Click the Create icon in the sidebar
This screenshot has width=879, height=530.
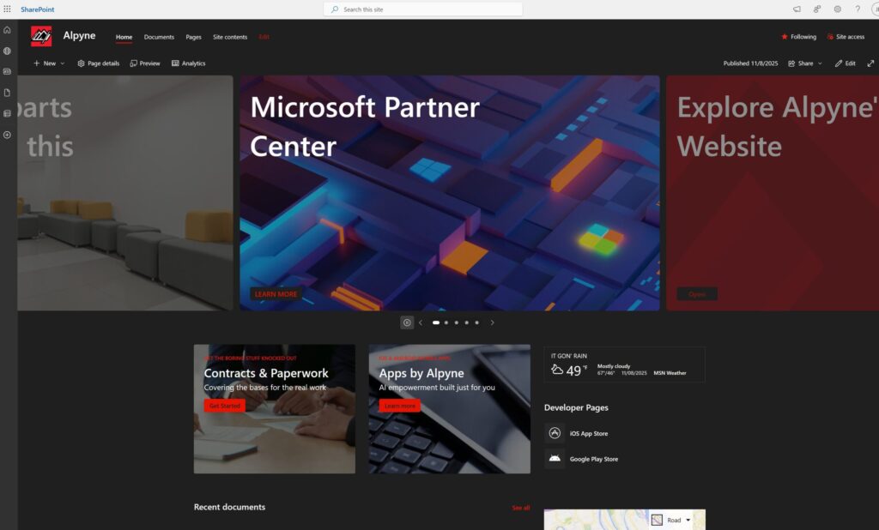pyautogui.click(x=7, y=135)
